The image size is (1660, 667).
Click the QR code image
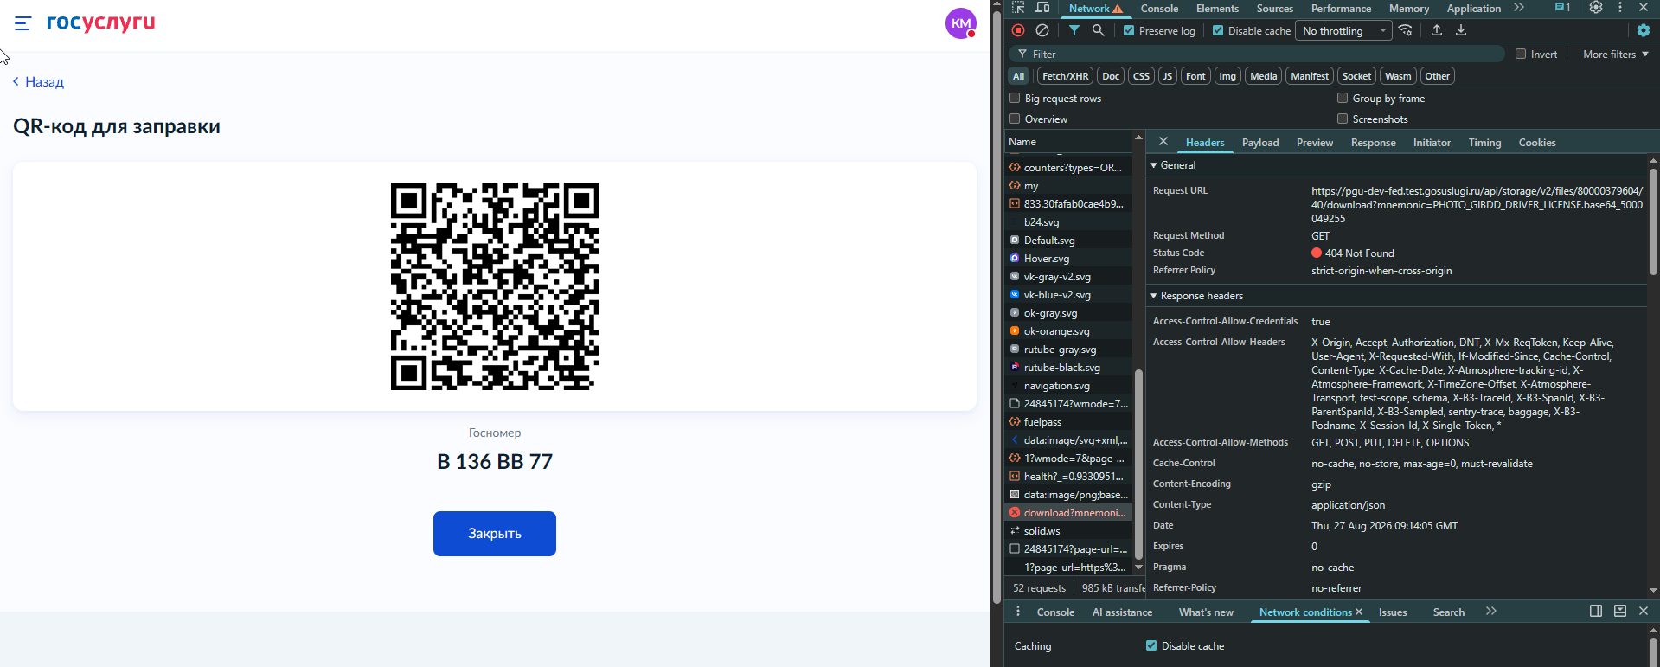(495, 286)
